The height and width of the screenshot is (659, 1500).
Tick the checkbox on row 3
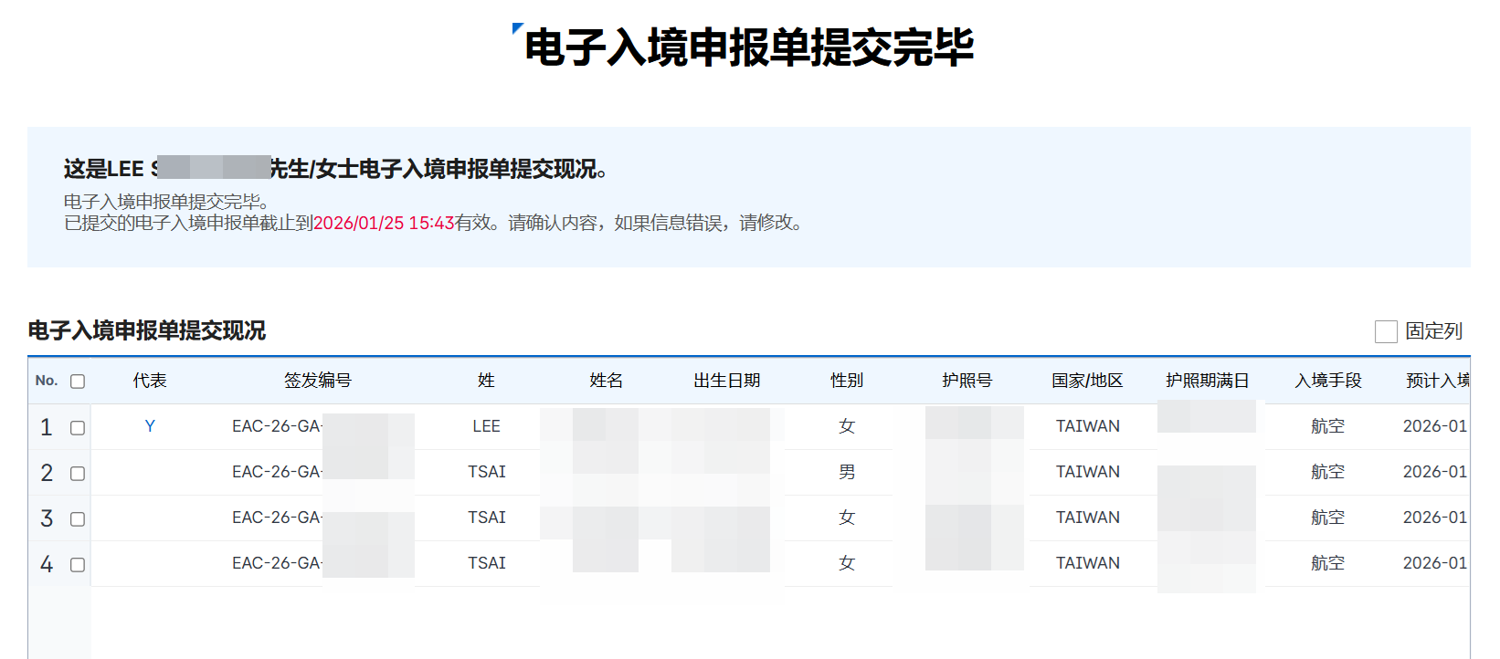tap(78, 519)
